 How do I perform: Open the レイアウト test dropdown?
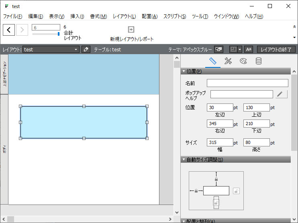(51, 50)
